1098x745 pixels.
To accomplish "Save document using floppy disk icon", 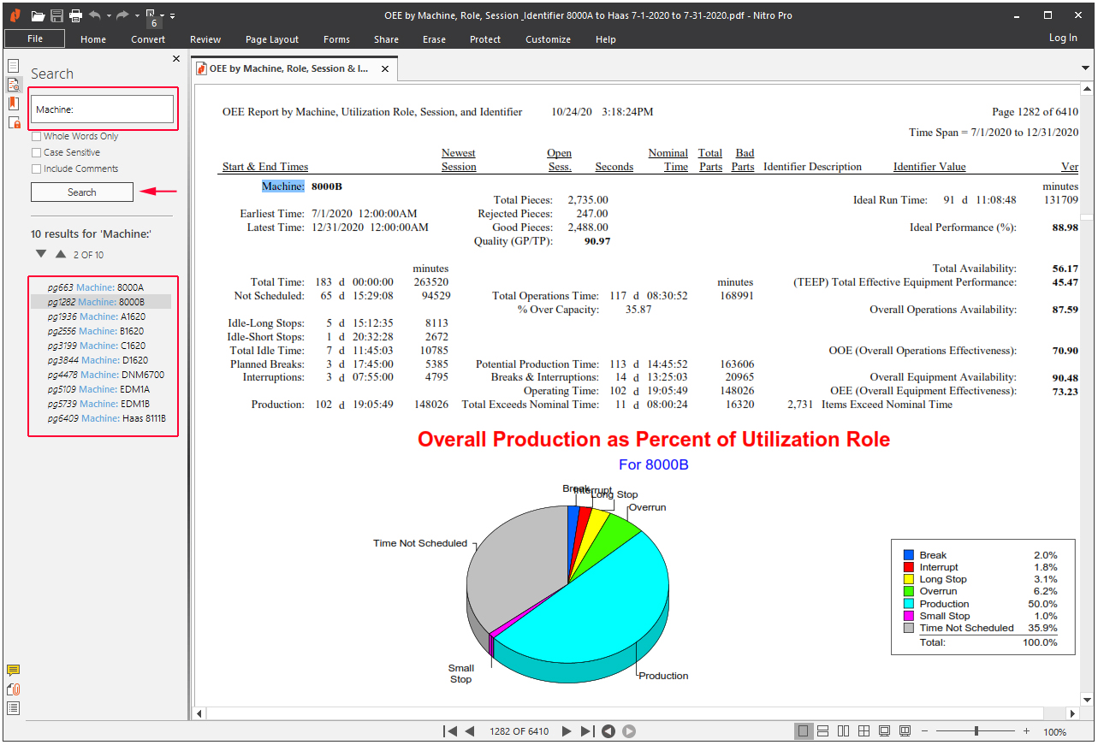I will tap(56, 15).
